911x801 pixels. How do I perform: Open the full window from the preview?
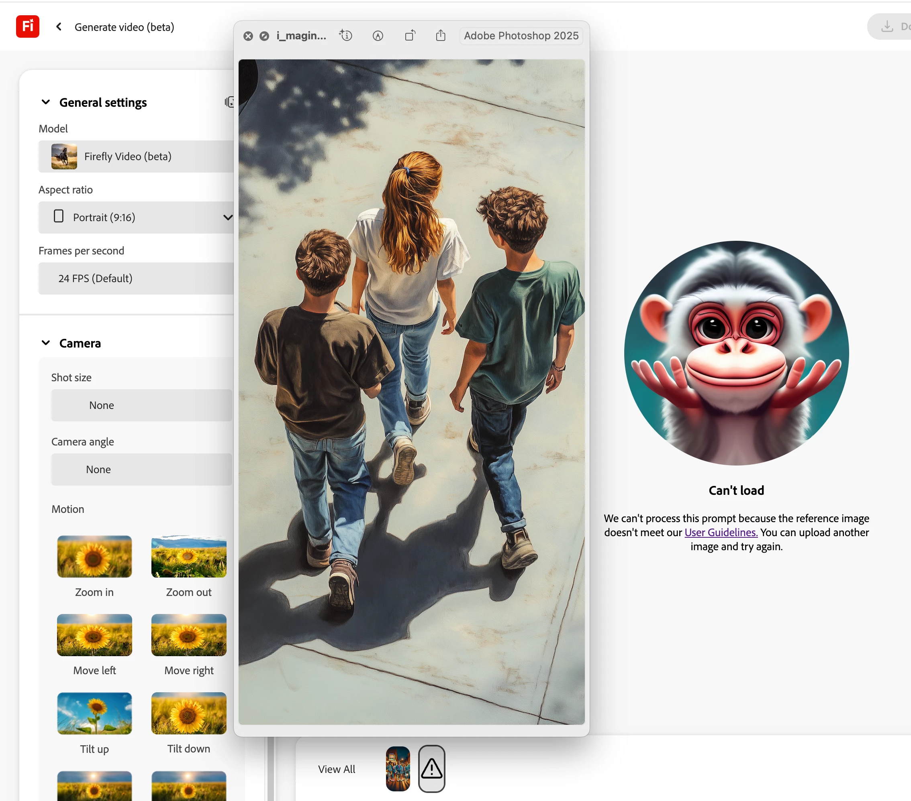coord(264,36)
